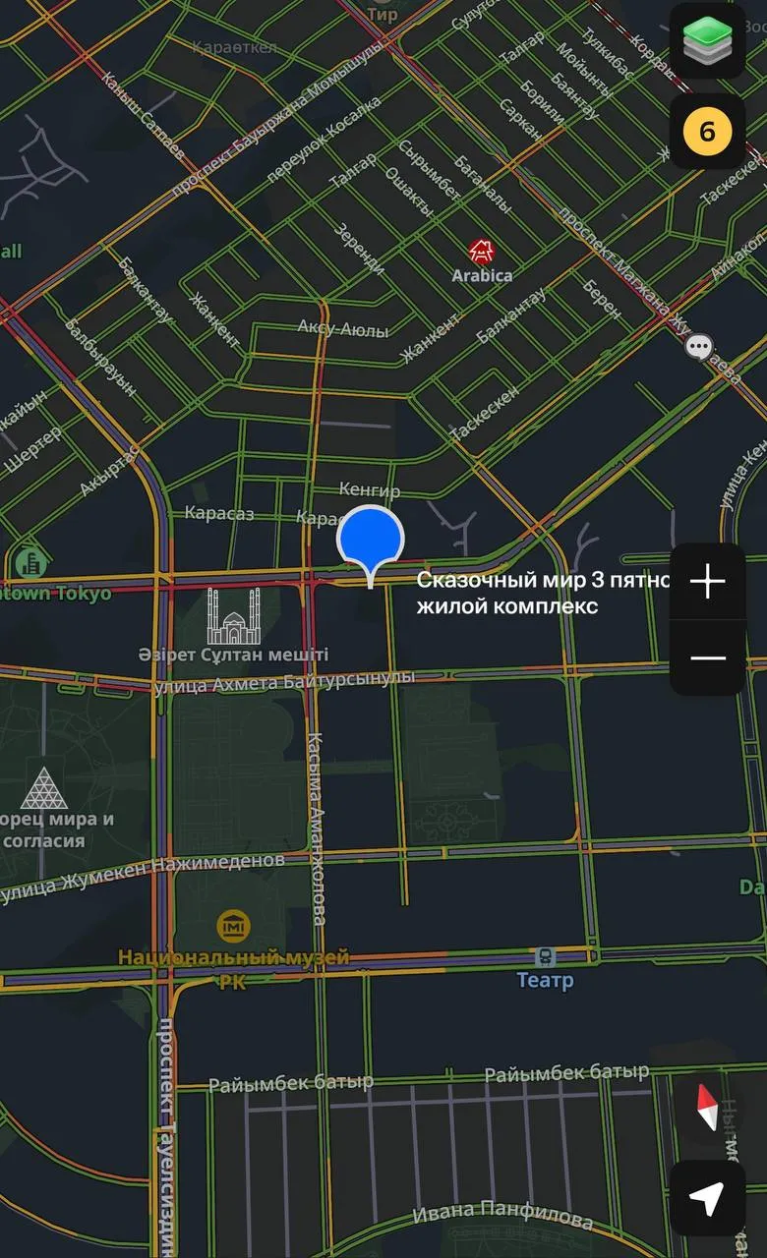The image size is (767, 1258).
Task: Open the Hazret Sultan mosque icon
Action: coord(234,615)
